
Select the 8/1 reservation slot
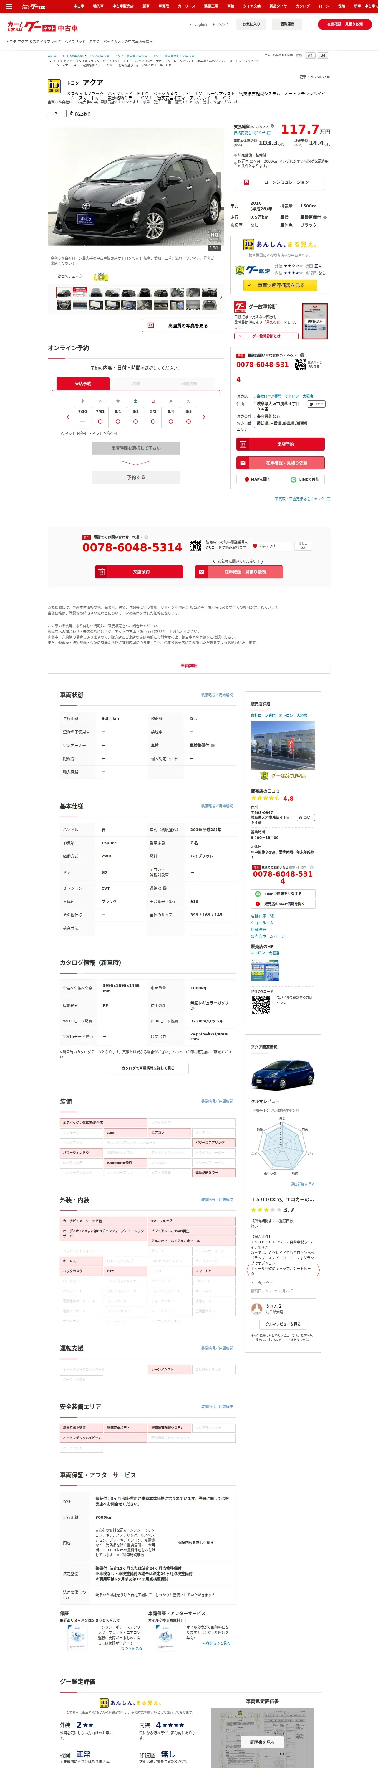118,417
